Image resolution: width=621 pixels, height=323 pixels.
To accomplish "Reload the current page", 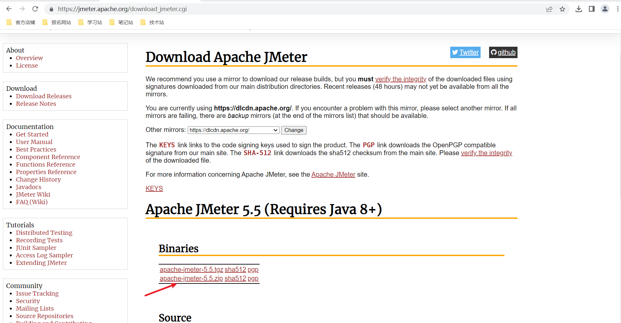I will click(35, 9).
